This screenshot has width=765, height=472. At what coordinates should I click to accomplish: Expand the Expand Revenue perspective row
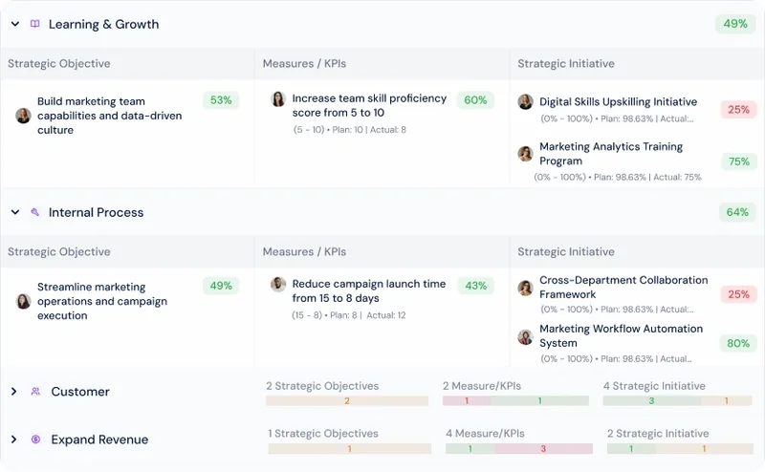14,439
